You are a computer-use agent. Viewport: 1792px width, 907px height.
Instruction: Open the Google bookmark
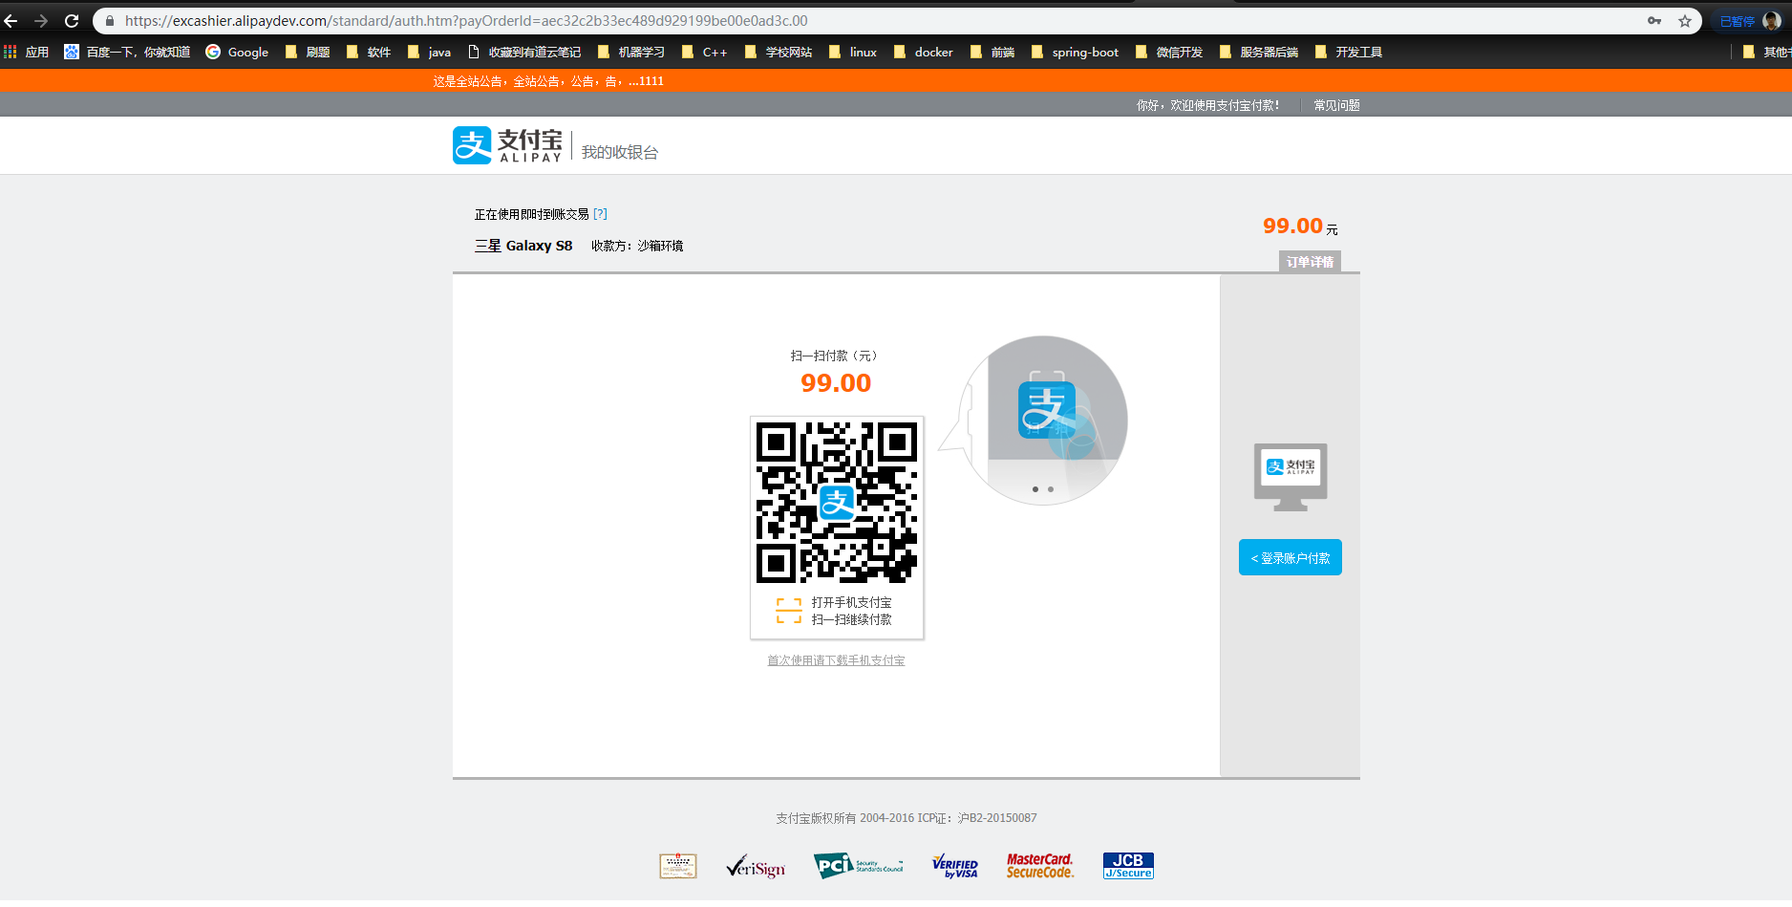237,52
